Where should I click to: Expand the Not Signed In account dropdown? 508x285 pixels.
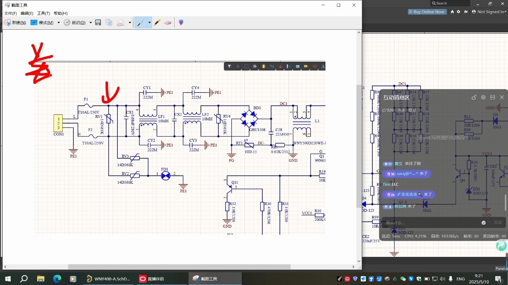(489, 12)
